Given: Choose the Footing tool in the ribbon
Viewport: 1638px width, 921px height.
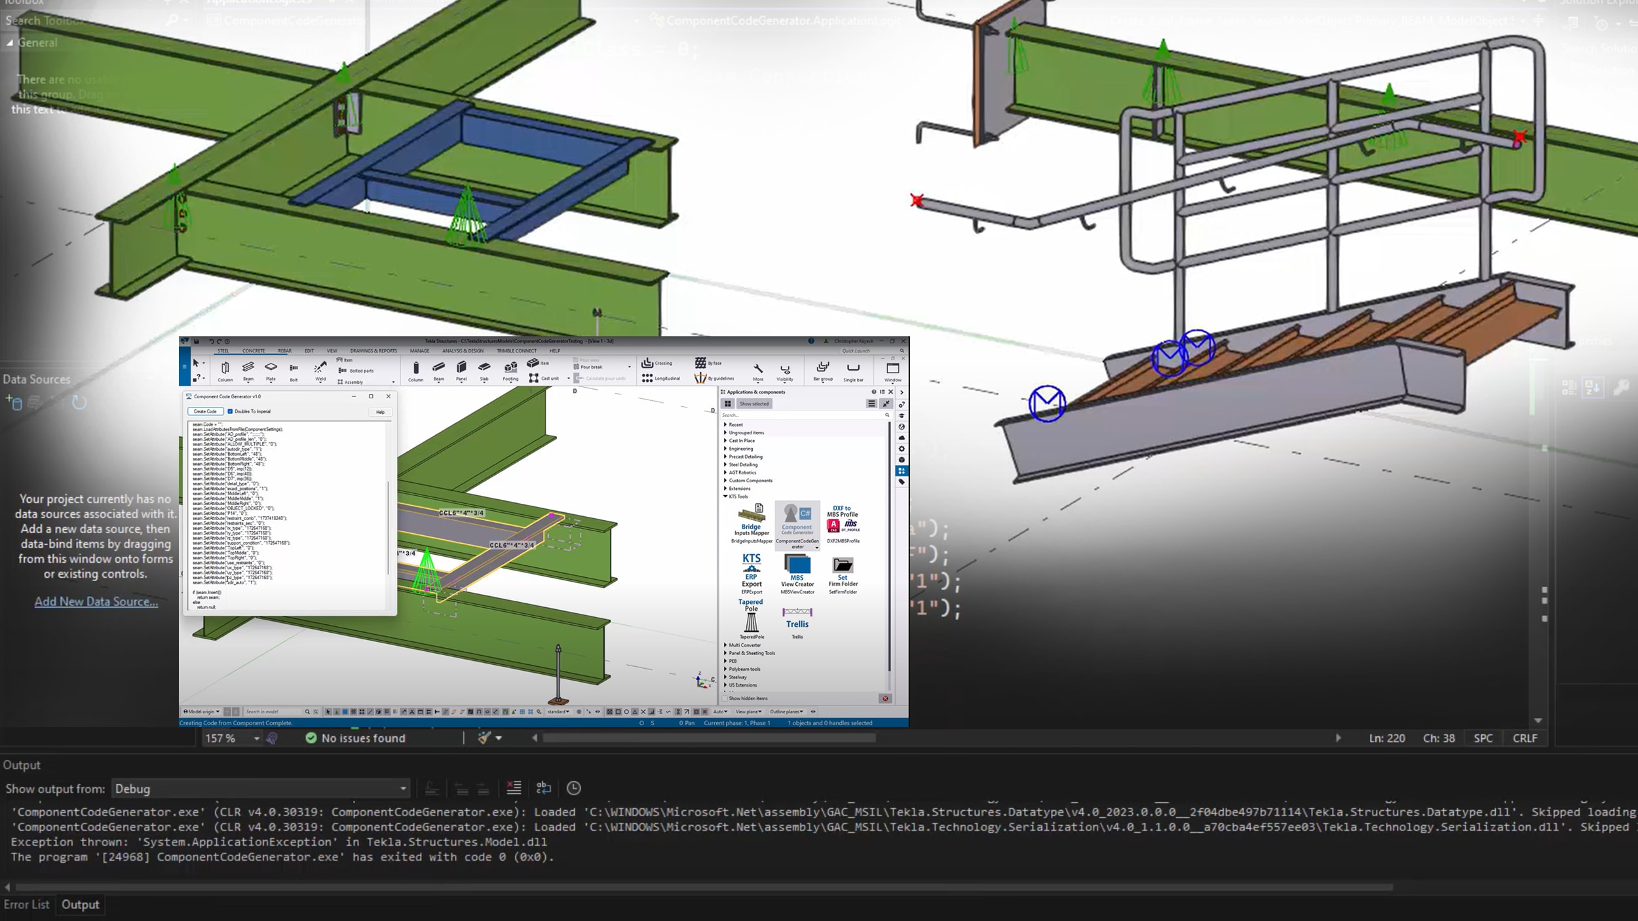Looking at the screenshot, I should click(510, 371).
